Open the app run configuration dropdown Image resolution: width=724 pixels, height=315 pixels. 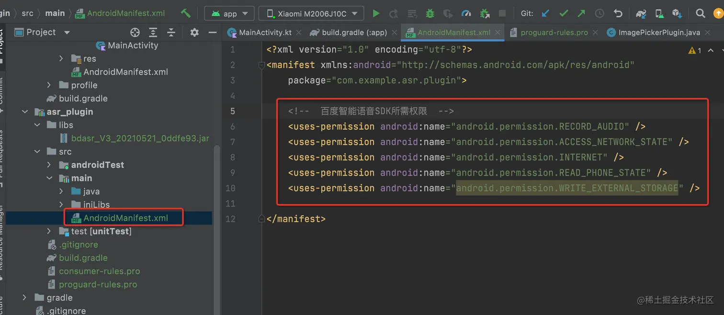pyautogui.click(x=229, y=13)
